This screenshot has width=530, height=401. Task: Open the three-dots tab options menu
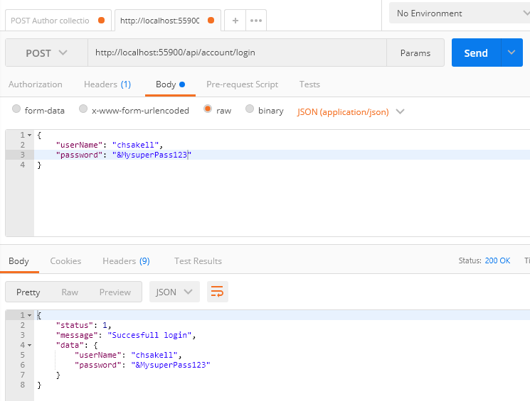tap(255, 21)
